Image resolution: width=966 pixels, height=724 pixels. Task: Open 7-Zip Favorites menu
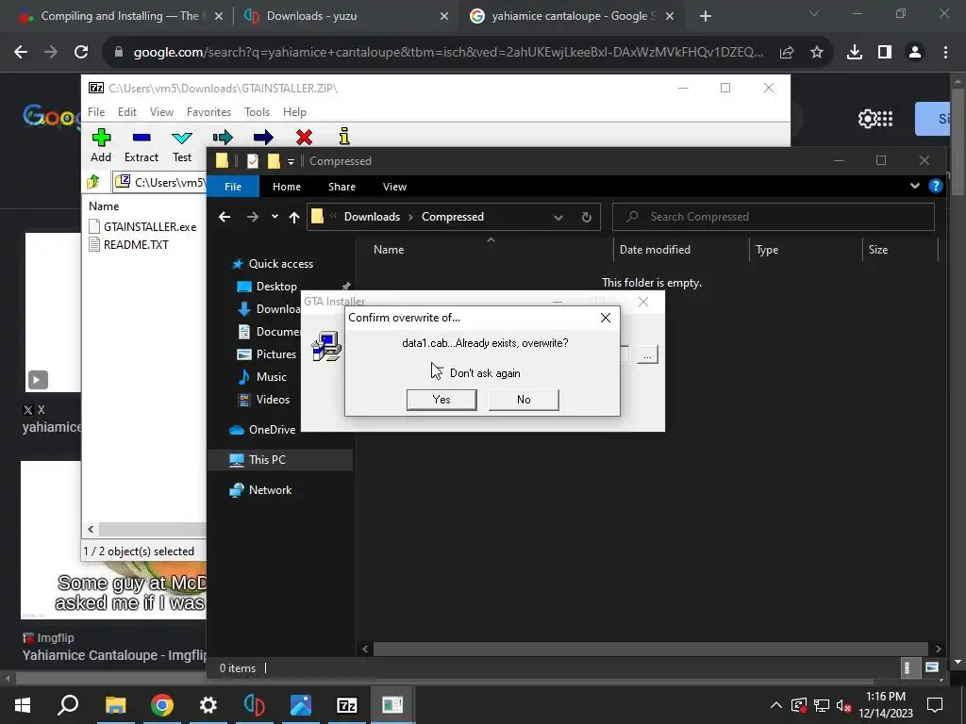click(208, 112)
